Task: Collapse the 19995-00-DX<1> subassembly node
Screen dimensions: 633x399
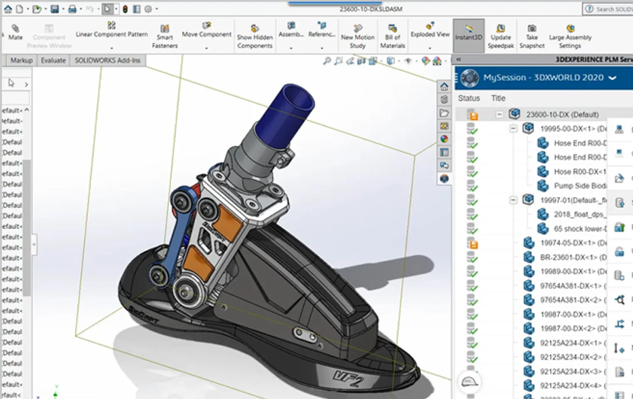Action: 513,128
